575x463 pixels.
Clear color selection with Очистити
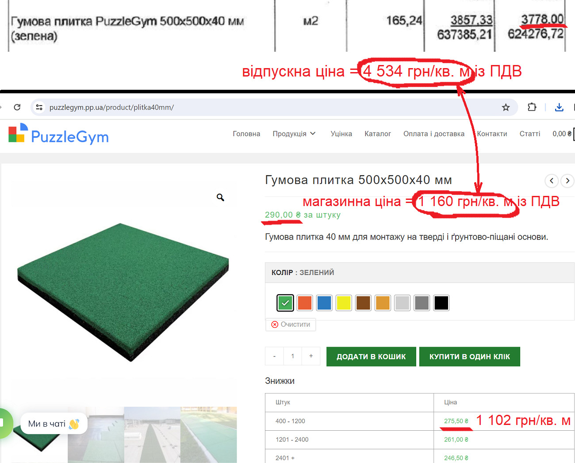(291, 325)
